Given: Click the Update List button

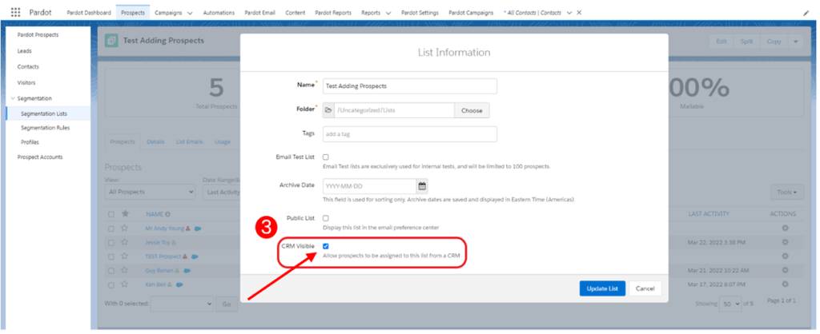Looking at the screenshot, I should pyautogui.click(x=602, y=288).
